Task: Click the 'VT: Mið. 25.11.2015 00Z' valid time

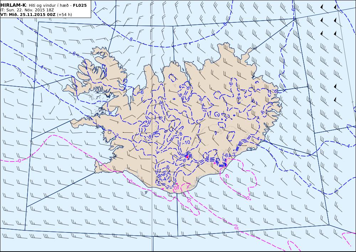Action: coord(28,15)
